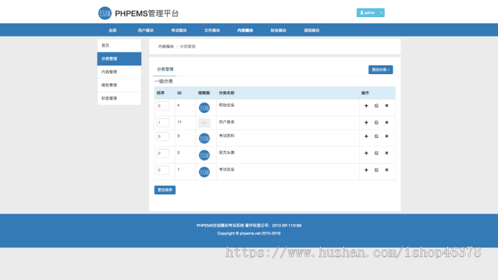This screenshot has width=498, height=280.
Task: Open thumbnail of 考试资料 category
Action: (x=204, y=138)
